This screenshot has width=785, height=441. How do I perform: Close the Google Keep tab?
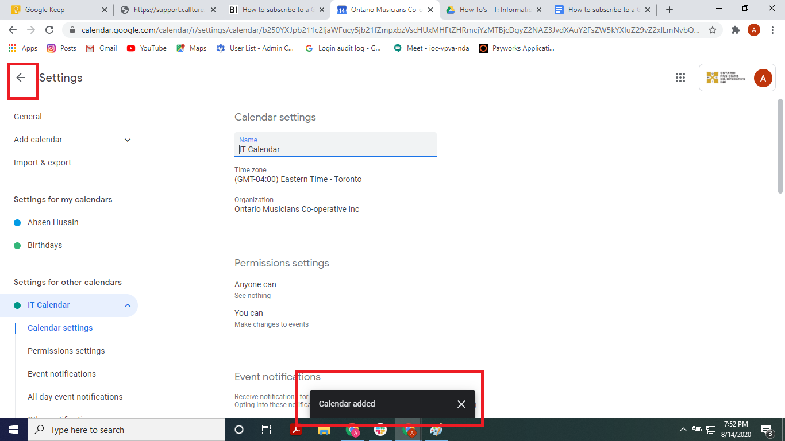pyautogui.click(x=104, y=10)
